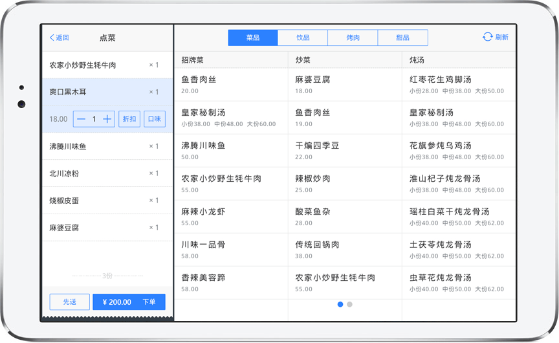Add 麻辣小龙虾 from signature dishes
559x343 pixels.
230,217
